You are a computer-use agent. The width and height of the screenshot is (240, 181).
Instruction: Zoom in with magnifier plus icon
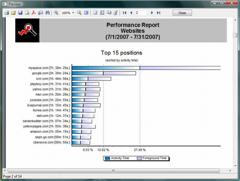pos(56,13)
